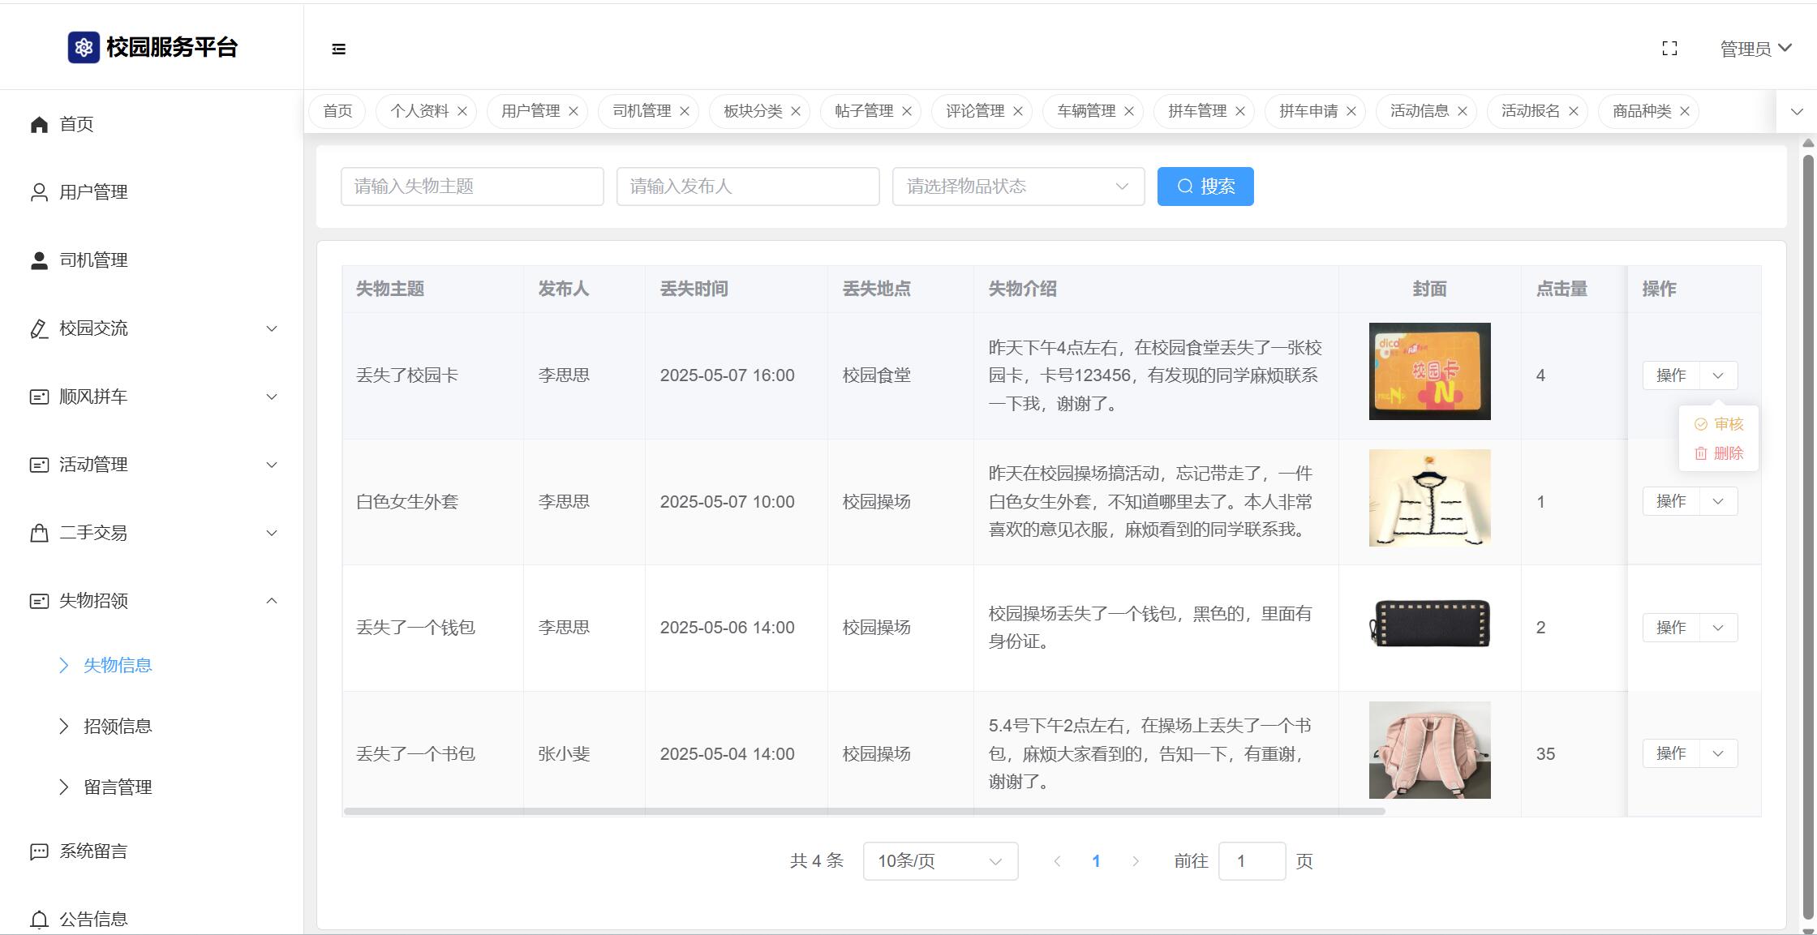
Task: Open the 10条/页 page size selector
Action: 940,861
